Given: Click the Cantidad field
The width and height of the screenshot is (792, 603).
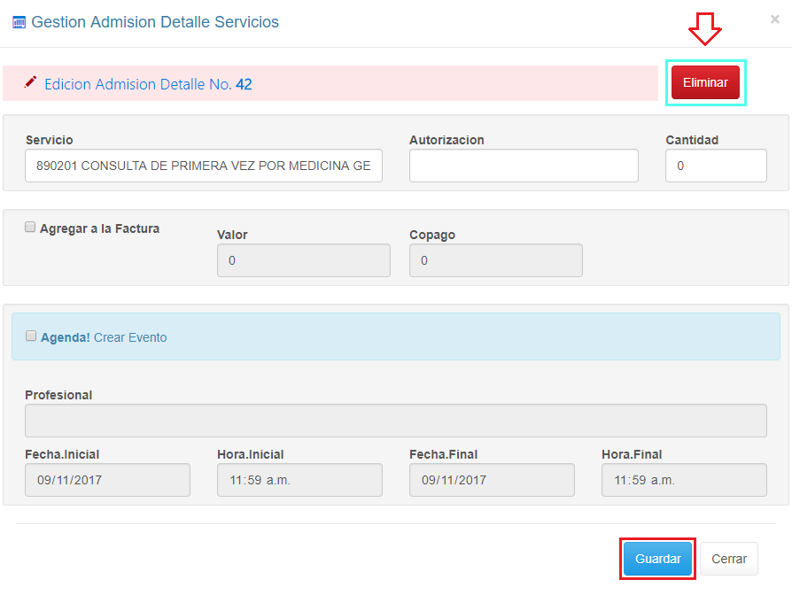Looking at the screenshot, I should tap(715, 166).
